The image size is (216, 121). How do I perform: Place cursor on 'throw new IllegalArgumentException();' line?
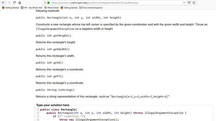pos(89,120)
